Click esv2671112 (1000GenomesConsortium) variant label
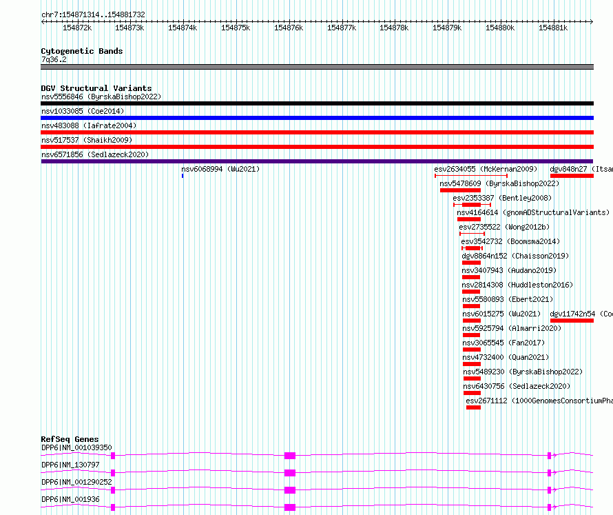The width and height of the screenshot is (613, 515). coord(539,401)
